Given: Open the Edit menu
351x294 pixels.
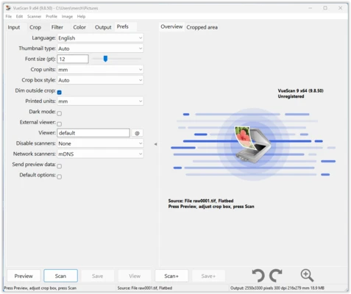Looking at the screenshot, I should (x=19, y=16).
